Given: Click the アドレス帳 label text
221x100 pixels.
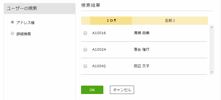Looking at the screenshot, I should (25, 23).
